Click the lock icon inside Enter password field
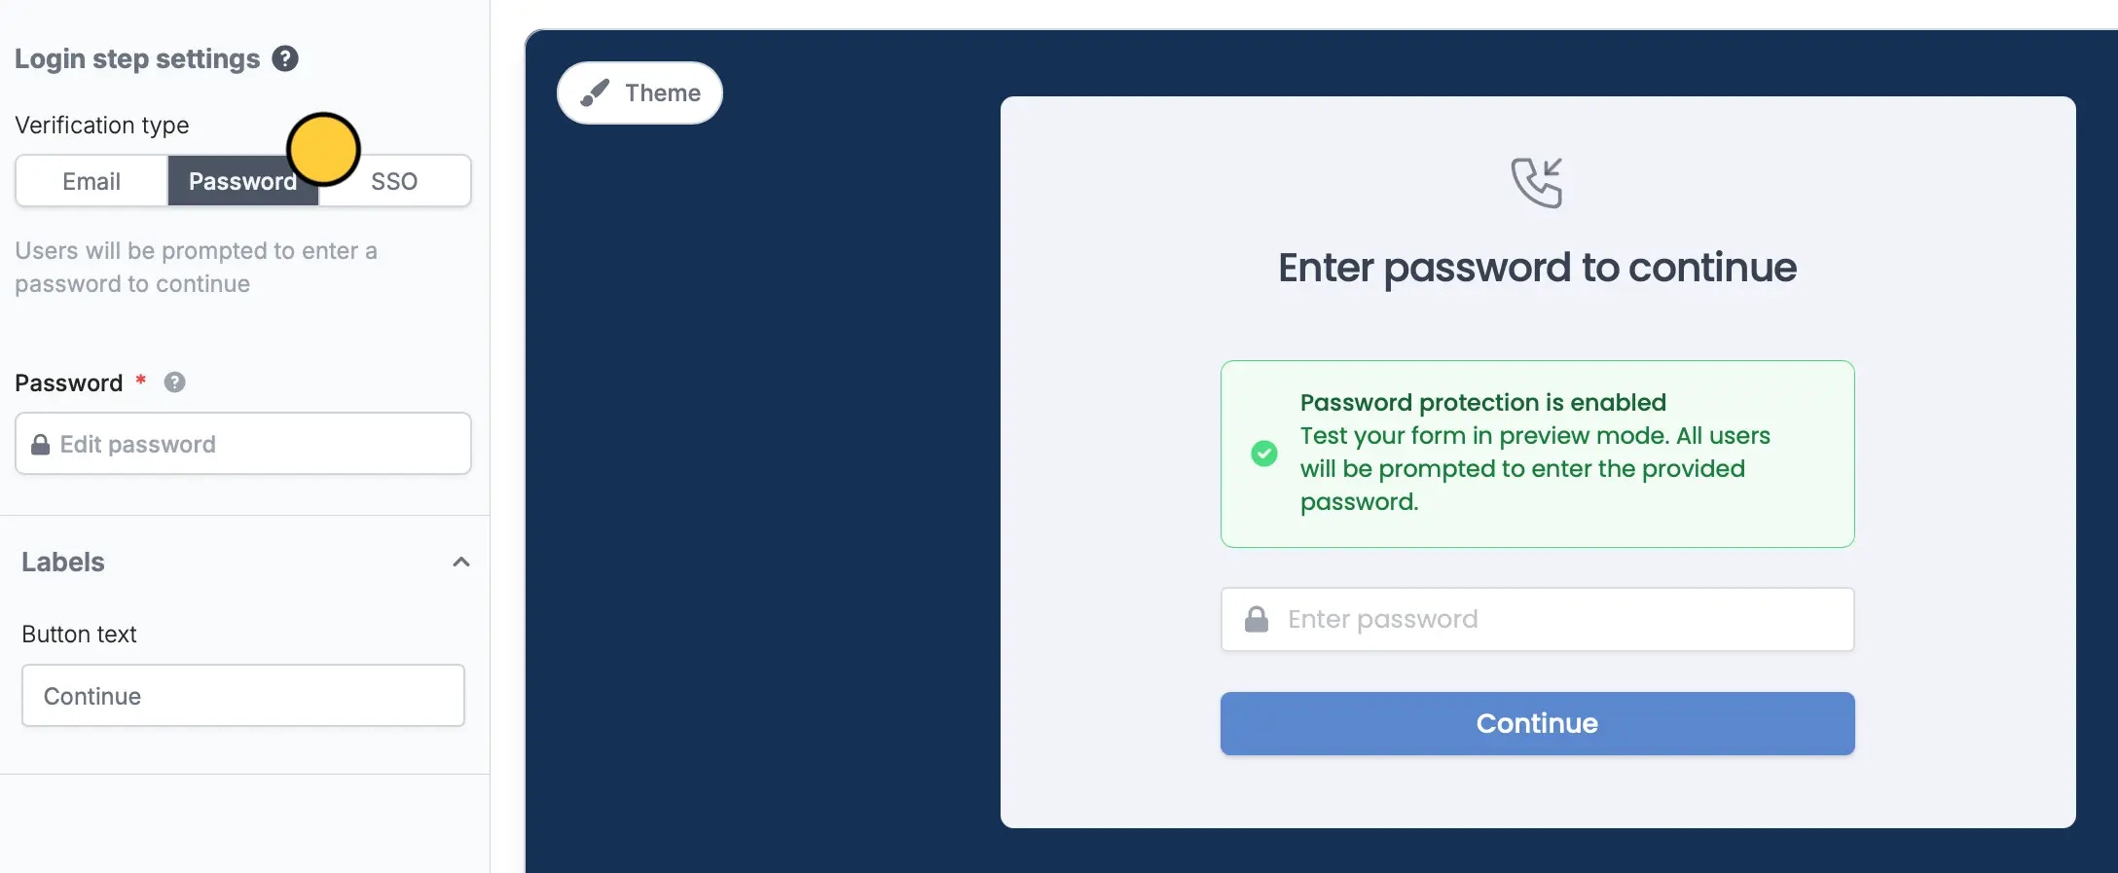 [1257, 619]
